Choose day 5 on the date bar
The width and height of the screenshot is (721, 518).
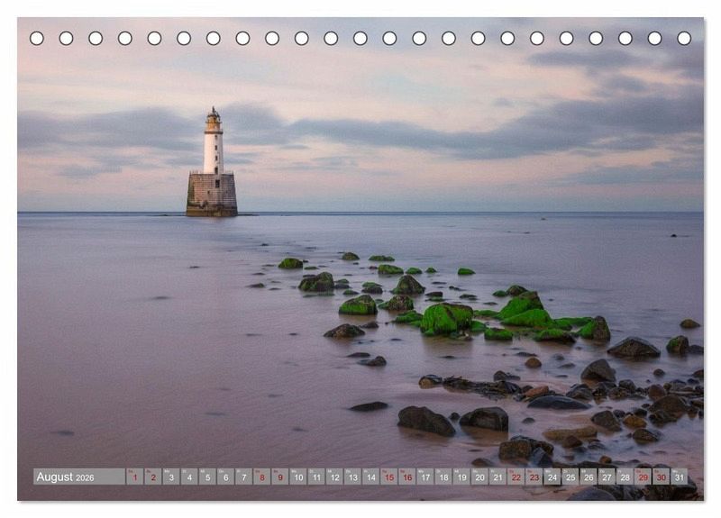pyautogui.click(x=206, y=477)
